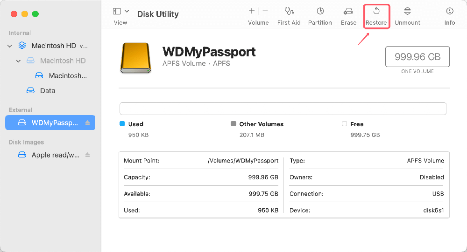467x252 pixels.
Task: Click the Restore toolbar icon
Action: pyautogui.click(x=376, y=11)
